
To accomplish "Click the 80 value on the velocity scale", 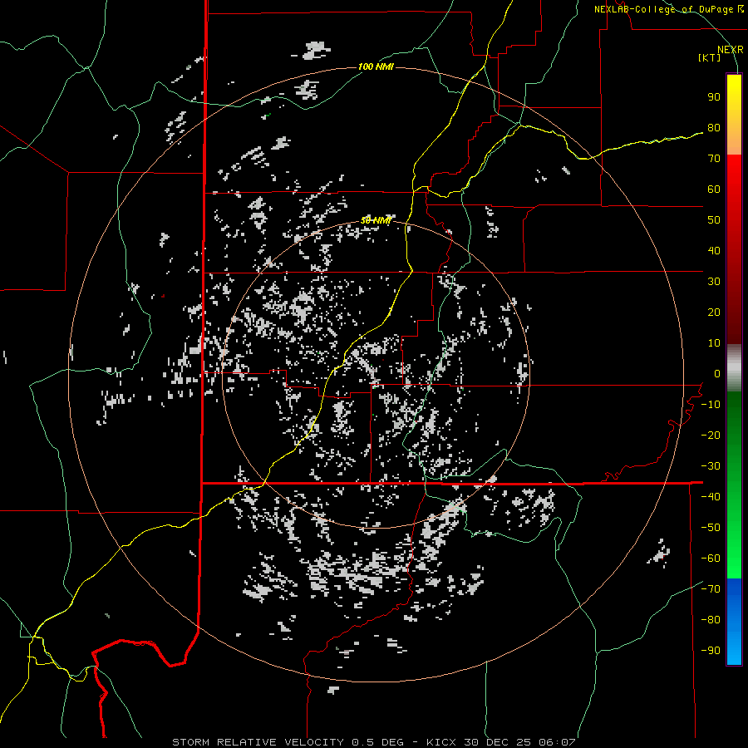I will pyautogui.click(x=714, y=128).
